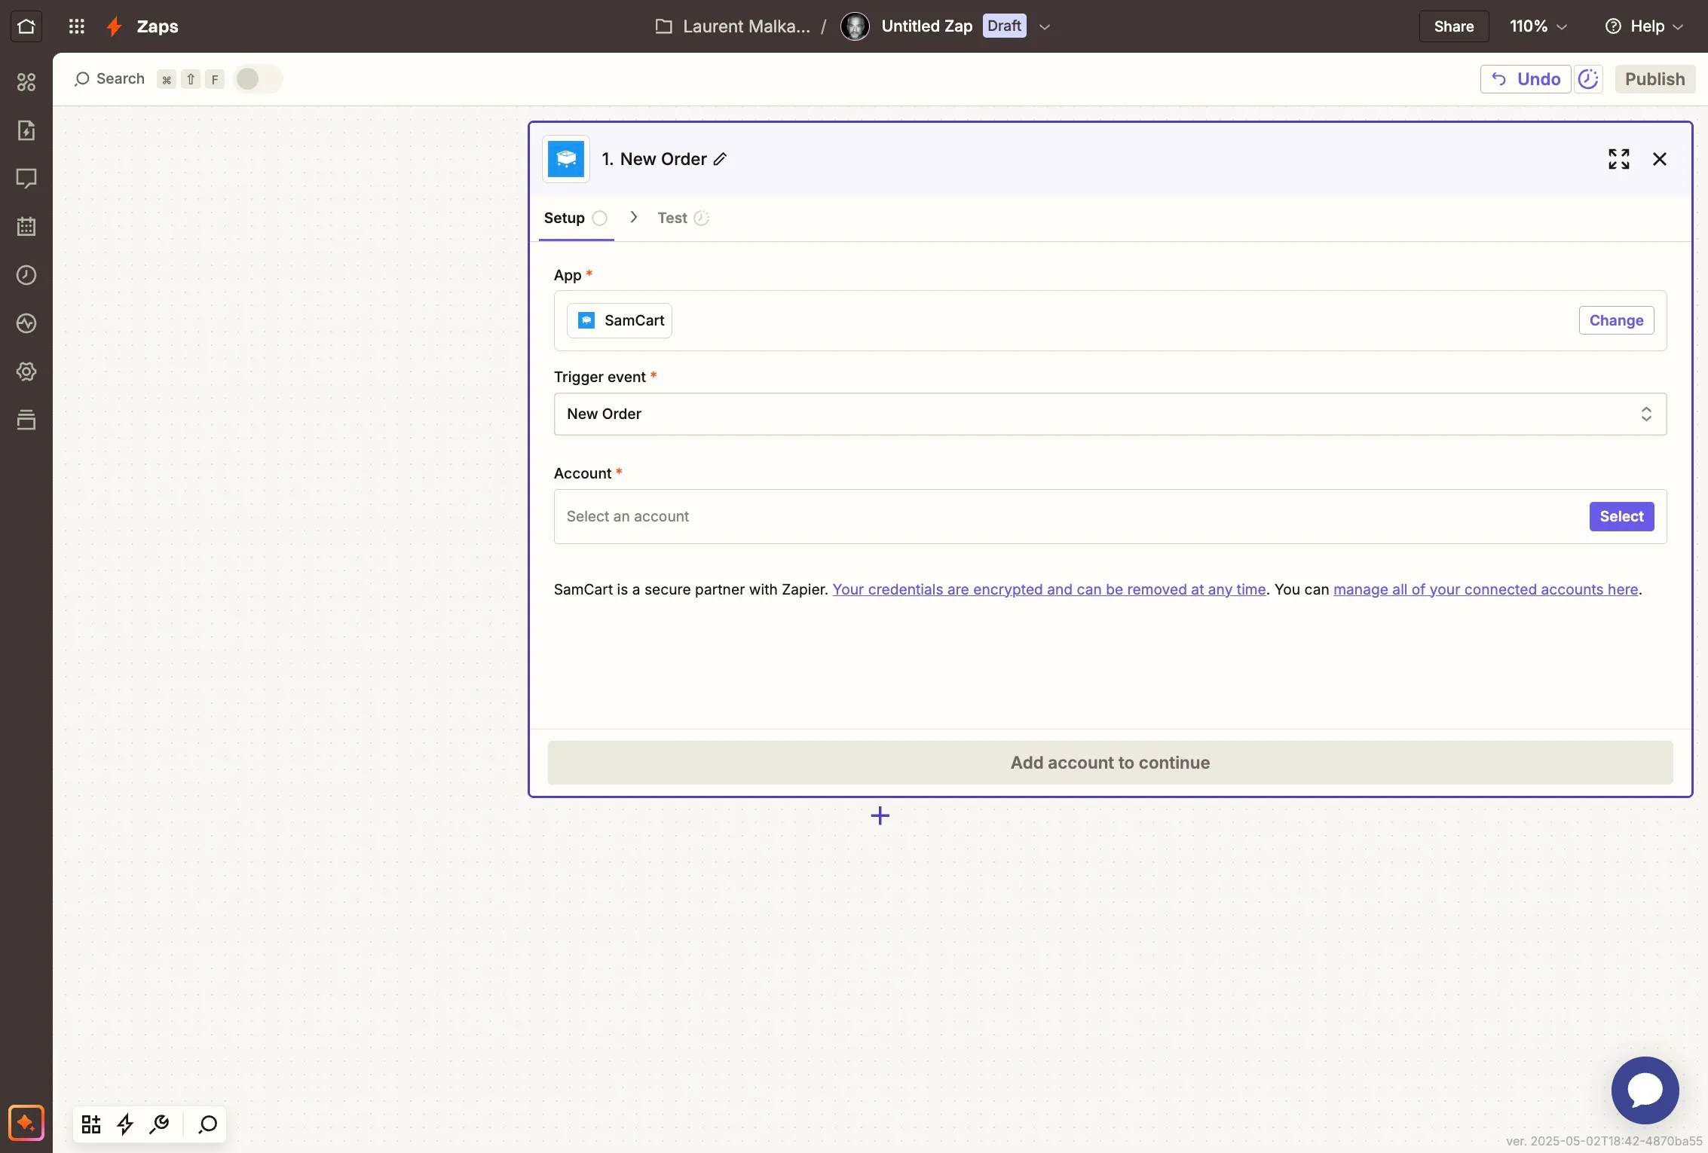Open the chat support bubble
Image resolution: width=1708 pixels, height=1153 pixels.
[x=1645, y=1090]
